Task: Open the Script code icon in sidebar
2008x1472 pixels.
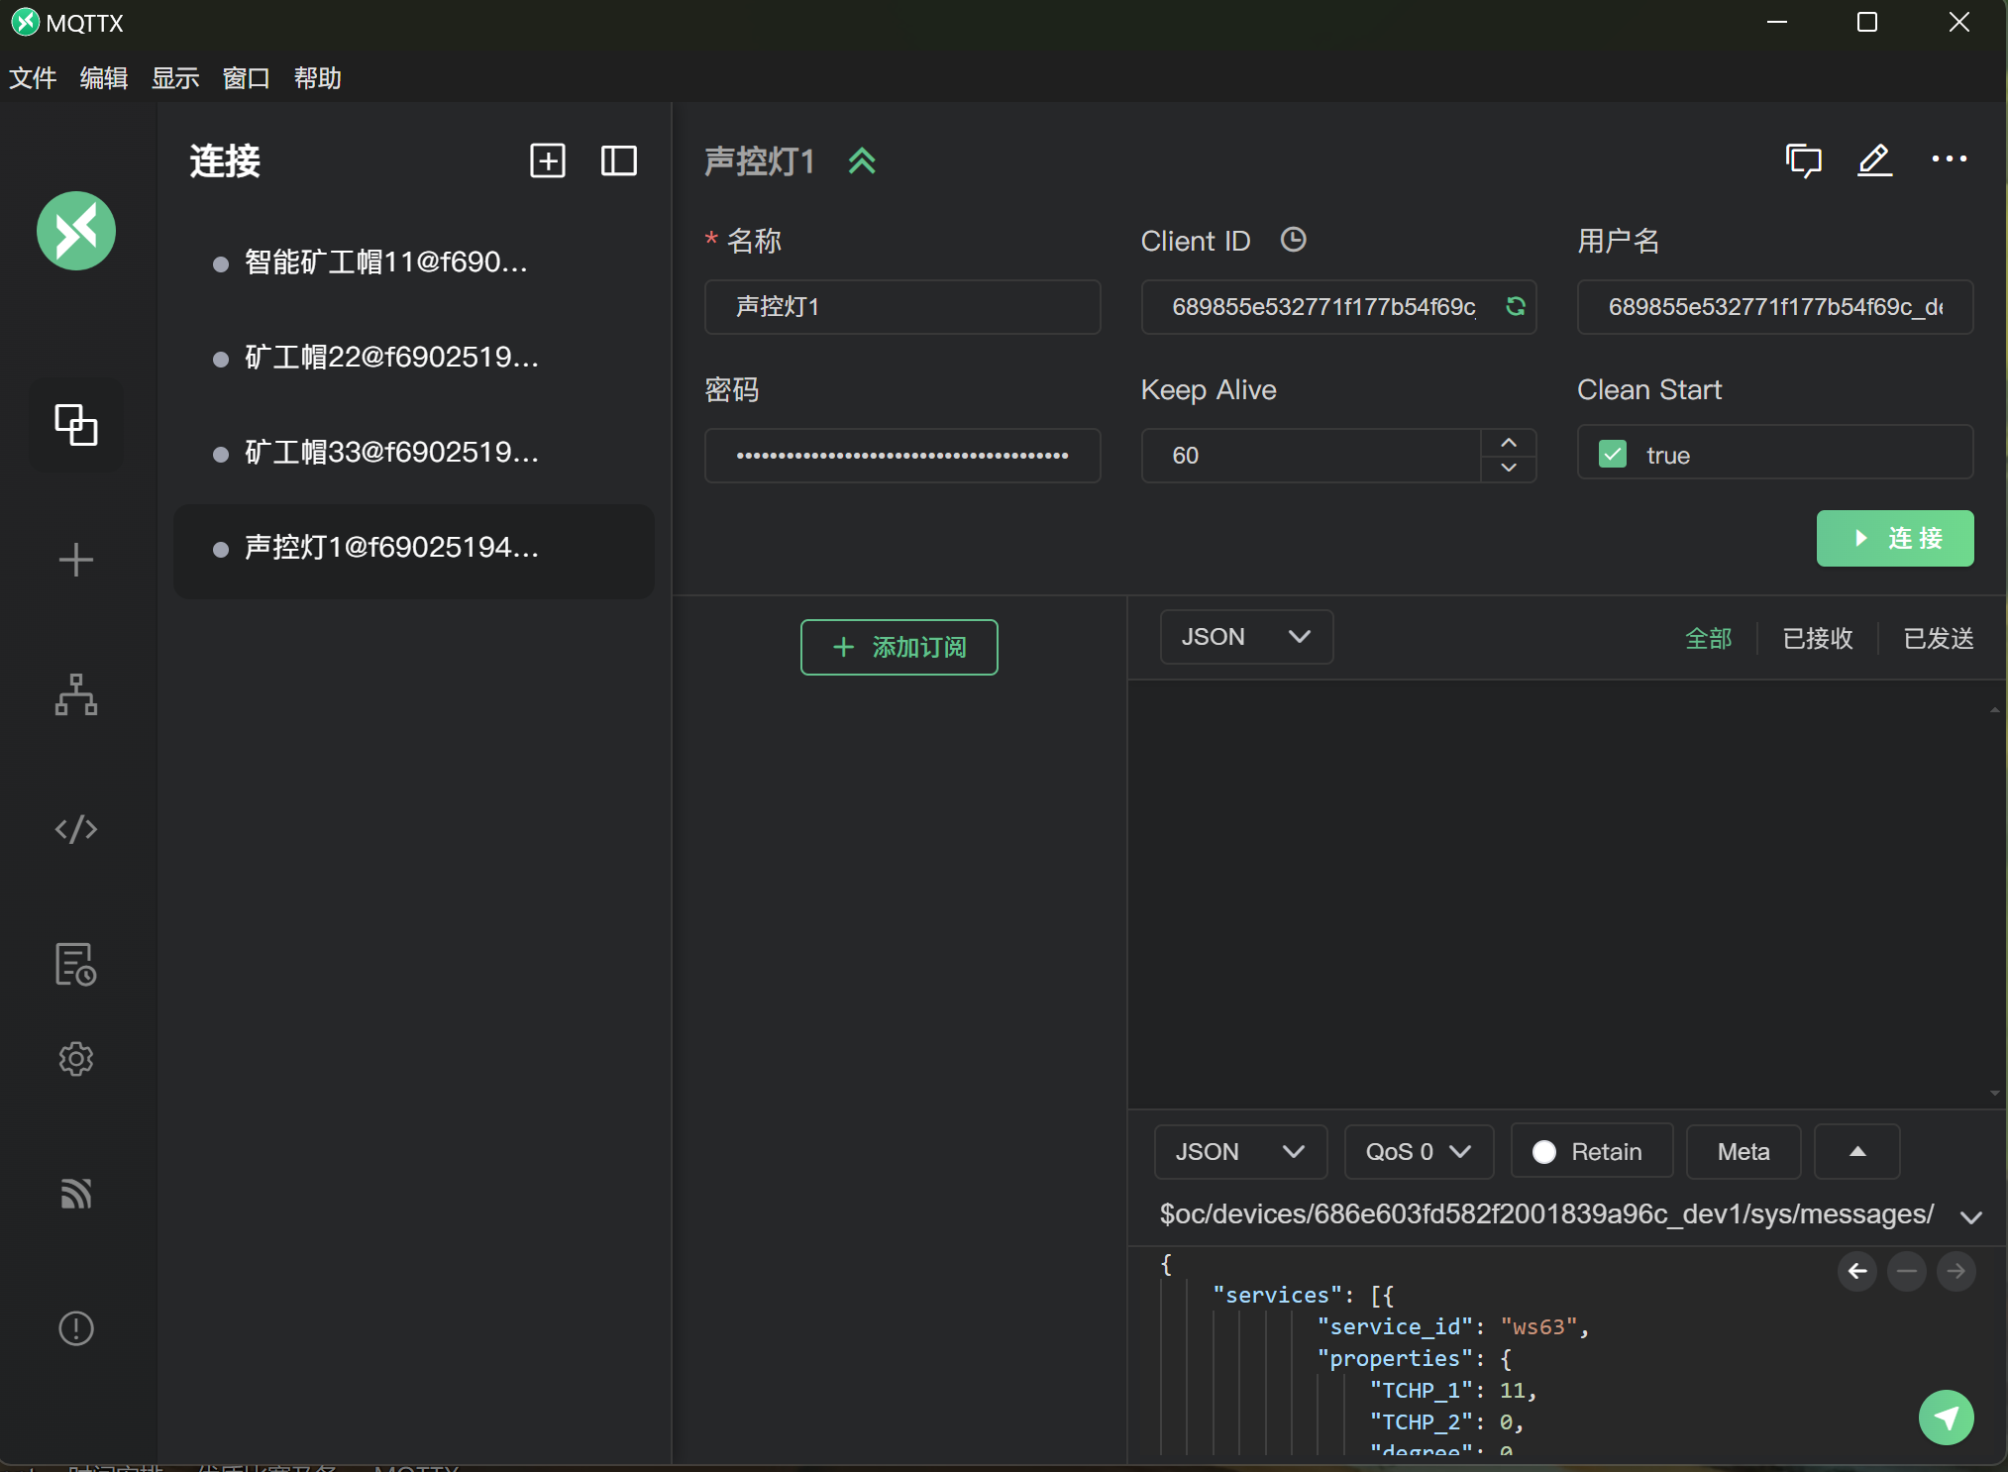Action: tap(76, 829)
